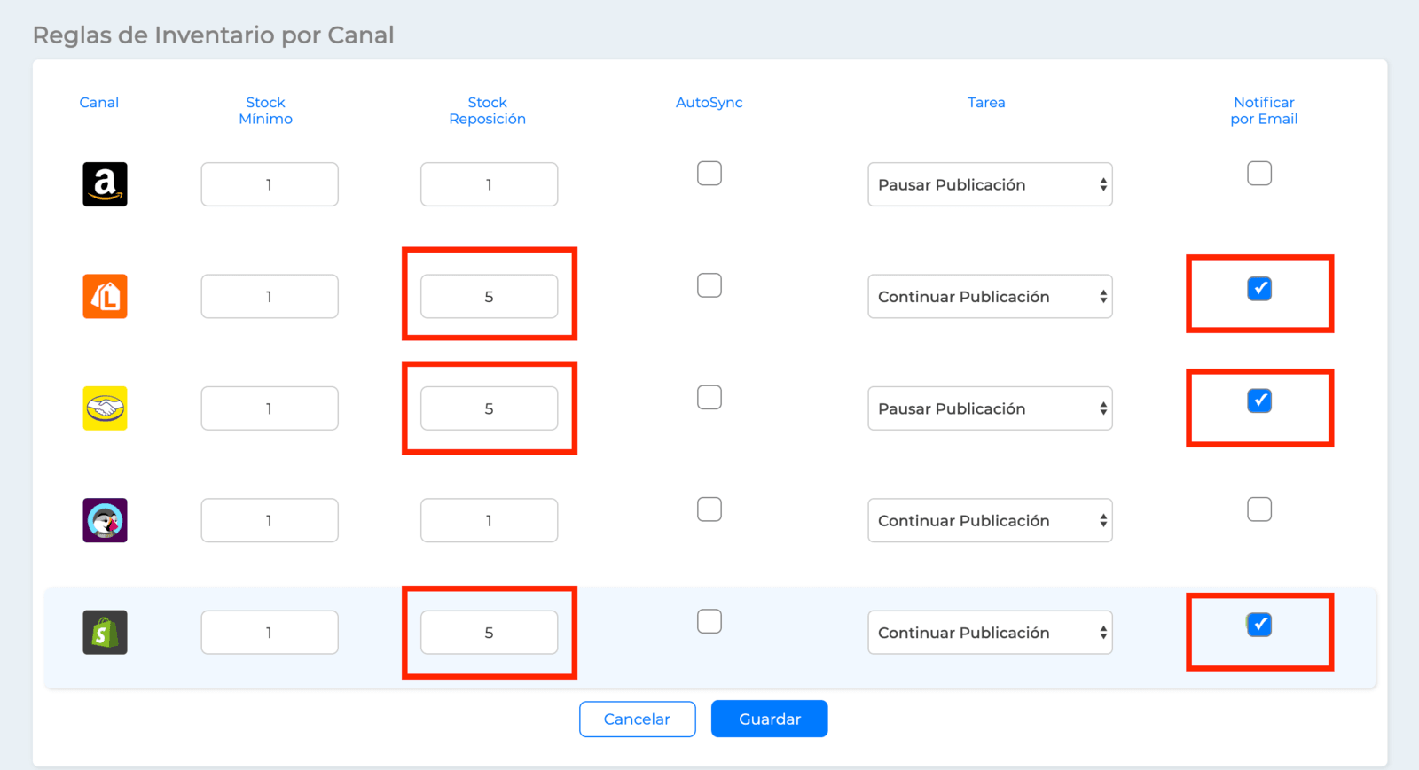Focus Shopify's Stock Reposición field
The width and height of the screenshot is (1419, 770).
489,633
